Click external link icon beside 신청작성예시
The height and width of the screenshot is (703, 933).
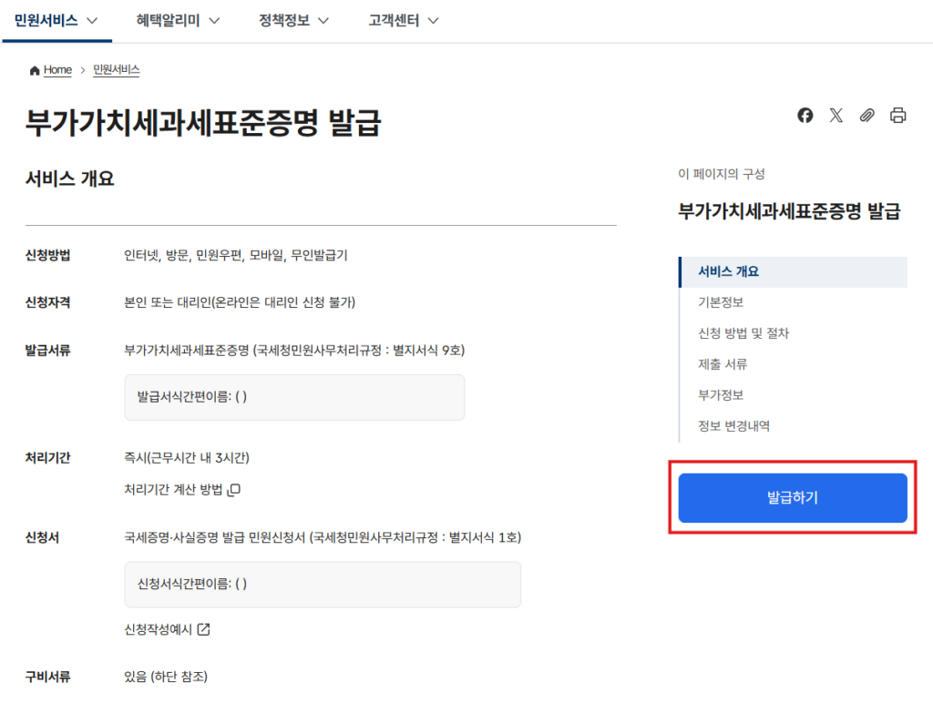pos(204,629)
